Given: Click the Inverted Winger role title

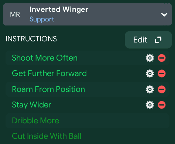Looking at the screenshot, I should pos(59,10).
